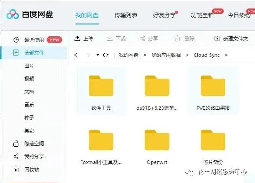The image size is (255, 183).
Task: Select 图片 category in sidebar
Action: pyautogui.click(x=29, y=66)
